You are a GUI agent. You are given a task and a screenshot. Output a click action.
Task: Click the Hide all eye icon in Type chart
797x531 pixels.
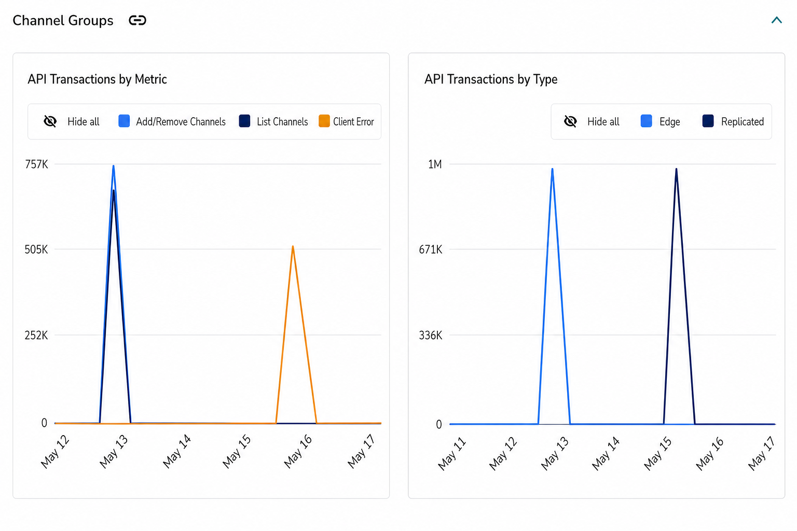click(x=570, y=121)
